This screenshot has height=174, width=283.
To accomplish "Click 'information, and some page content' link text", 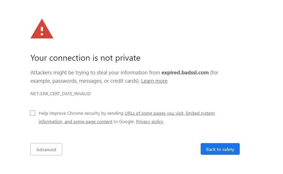I will pyautogui.click(x=75, y=122).
